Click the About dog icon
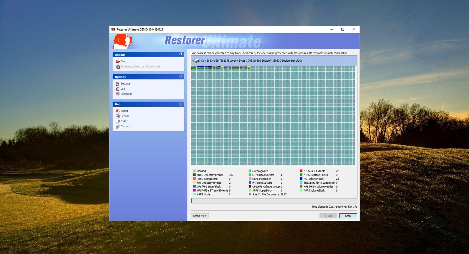Viewport: 469px width, 254px height. pyautogui.click(x=118, y=111)
